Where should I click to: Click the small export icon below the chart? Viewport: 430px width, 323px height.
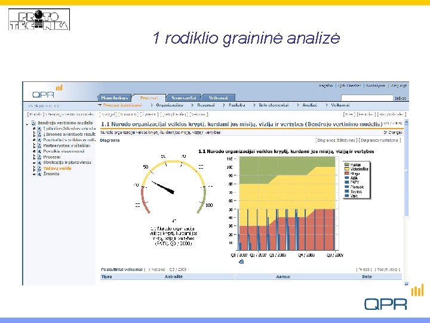241,261
